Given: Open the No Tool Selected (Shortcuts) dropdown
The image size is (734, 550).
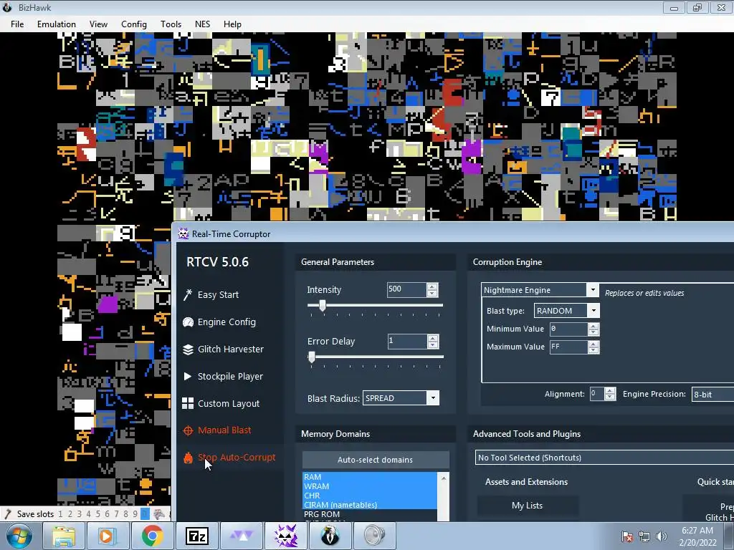Looking at the screenshot, I should click(x=604, y=458).
